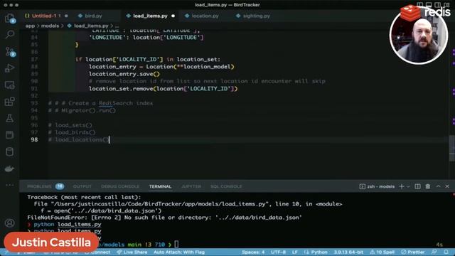Viewport: 455px width, 256px height.
Task: Maximize panel size with chevron up
Action: coord(438,186)
